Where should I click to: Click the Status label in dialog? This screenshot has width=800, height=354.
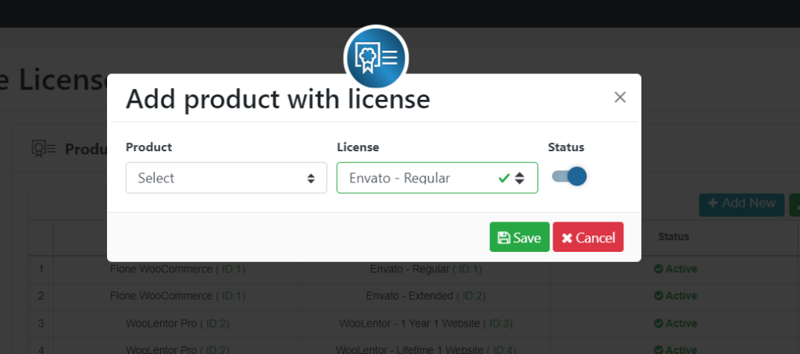[x=566, y=147]
